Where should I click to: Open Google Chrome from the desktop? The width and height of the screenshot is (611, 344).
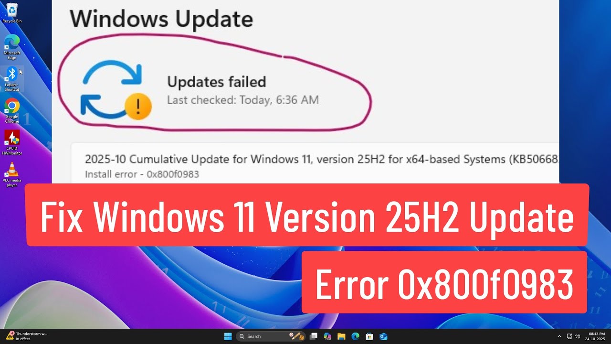tap(12, 111)
